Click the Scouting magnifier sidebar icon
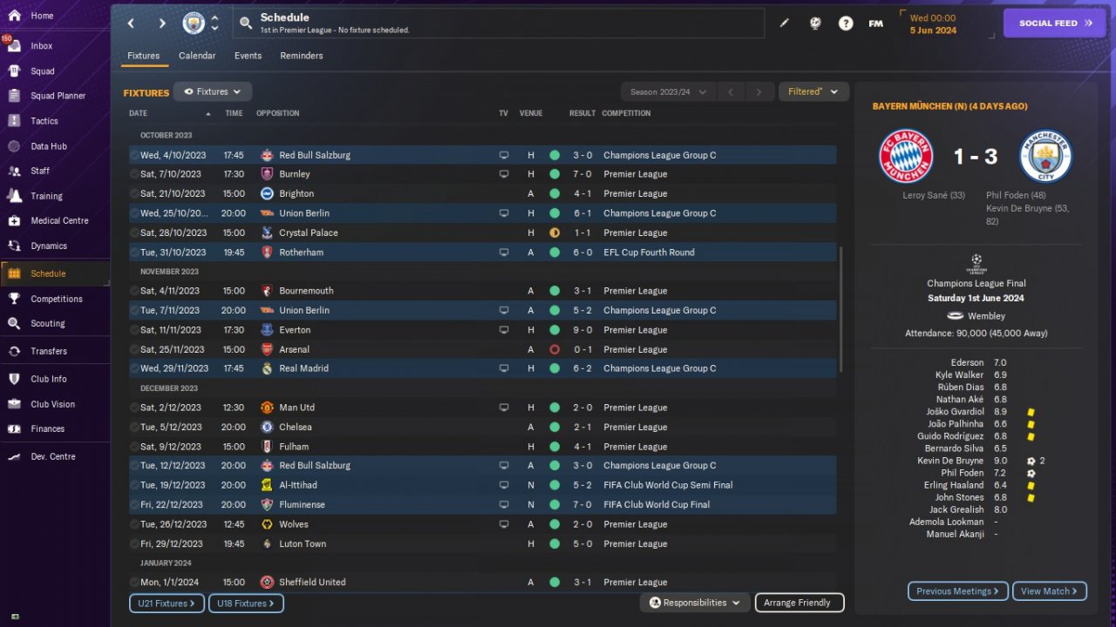This screenshot has width=1116, height=627. click(14, 323)
